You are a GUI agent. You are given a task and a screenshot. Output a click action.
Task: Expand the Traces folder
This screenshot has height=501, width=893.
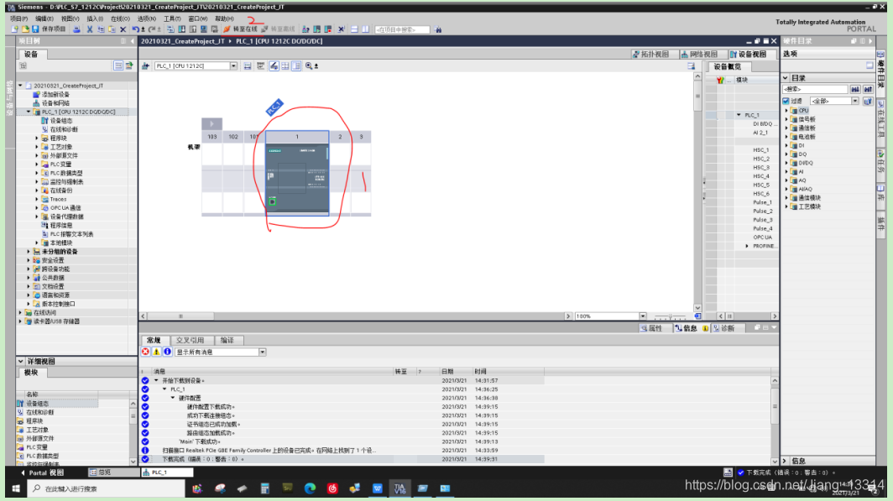pyautogui.click(x=37, y=199)
